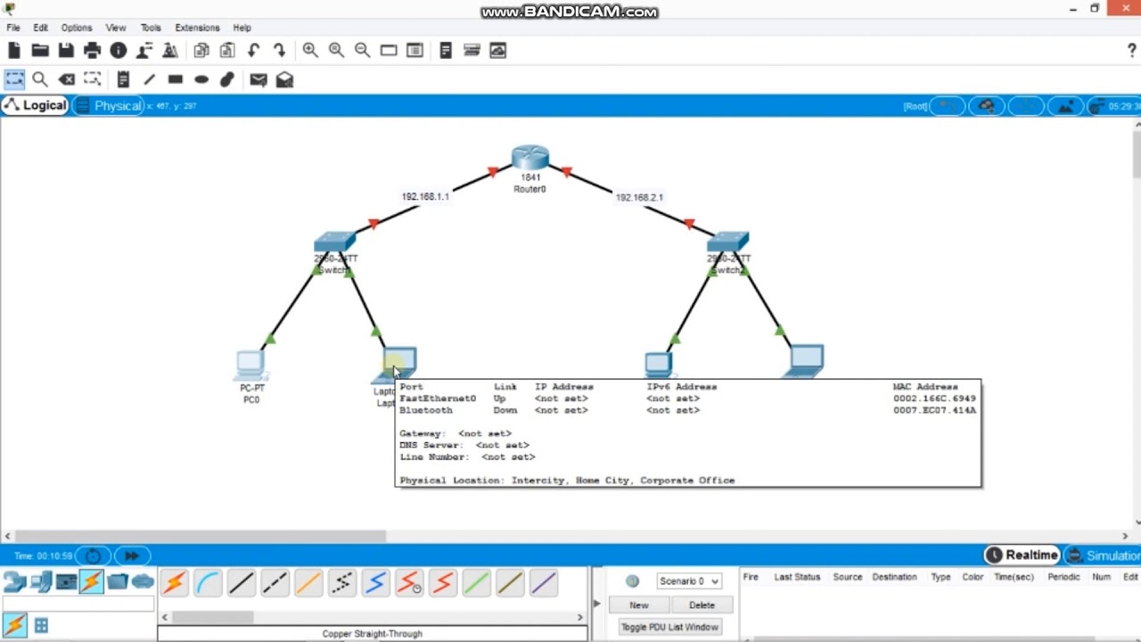
Task: Click the Save floppy disk icon
Action: click(66, 51)
